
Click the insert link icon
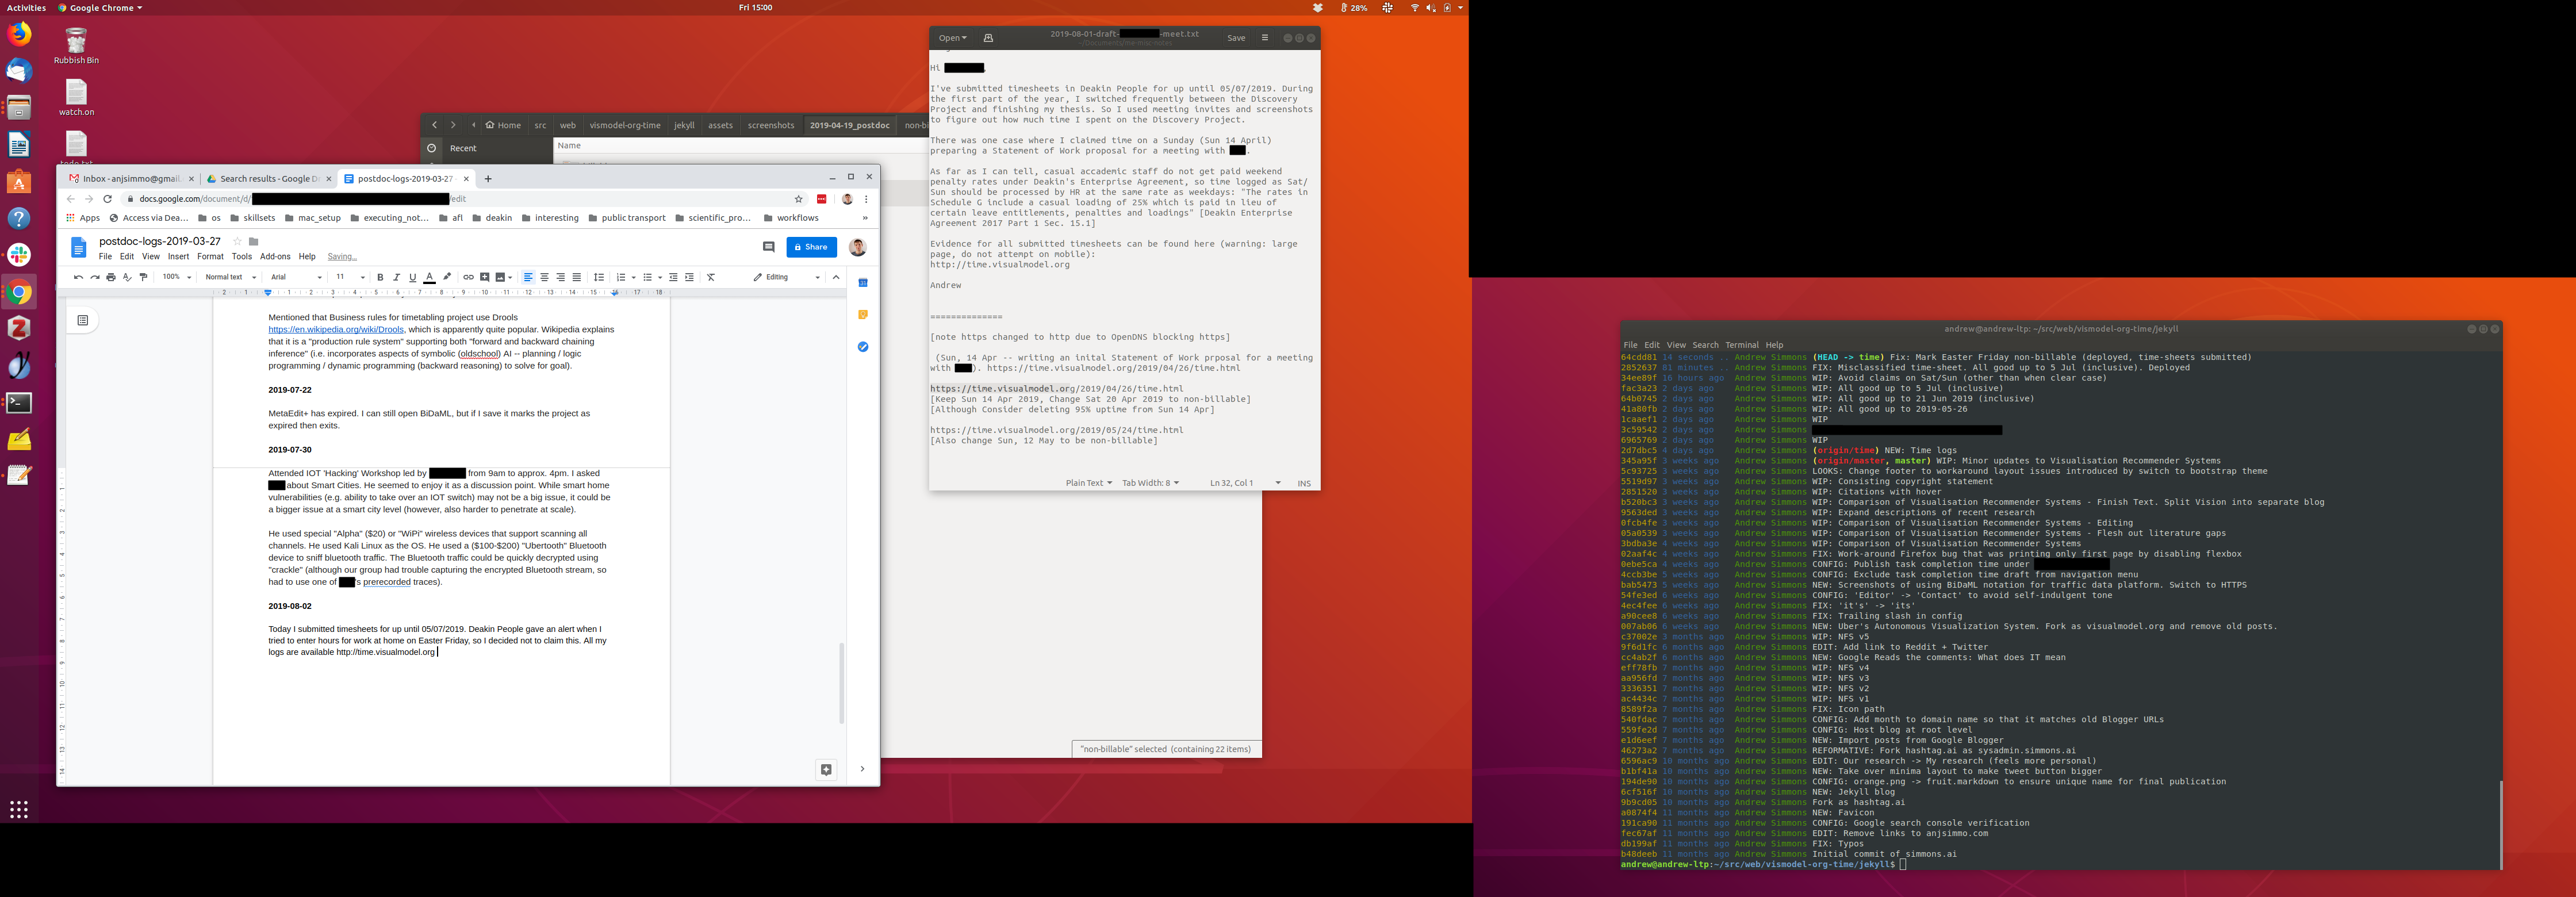[x=468, y=277]
